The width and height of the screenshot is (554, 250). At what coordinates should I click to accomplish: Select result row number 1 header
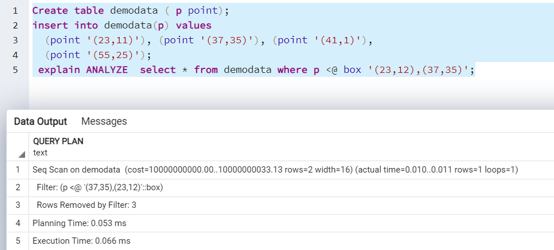[18, 170]
